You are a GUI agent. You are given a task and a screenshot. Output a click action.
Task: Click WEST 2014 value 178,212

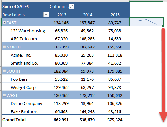(x=87, y=96)
